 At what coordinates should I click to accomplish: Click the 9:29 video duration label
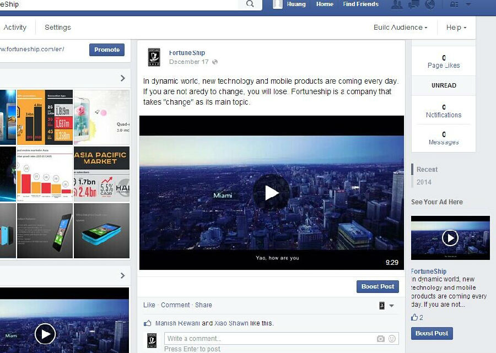coord(392,262)
